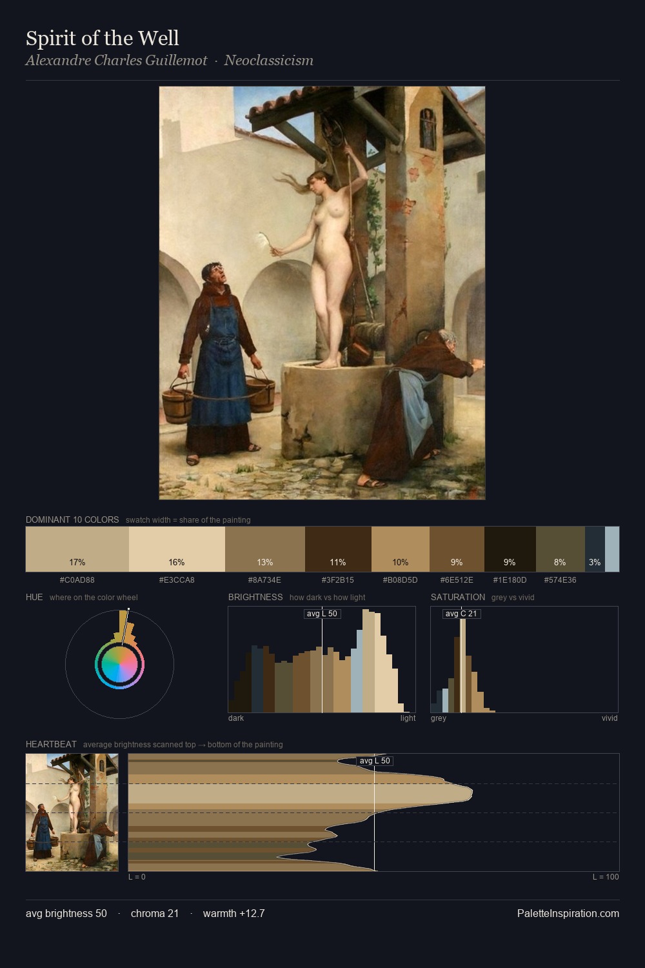This screenshot has height=968, width=645.
Task: Click the hex code #C0AD88
Action: click(77, 580)
